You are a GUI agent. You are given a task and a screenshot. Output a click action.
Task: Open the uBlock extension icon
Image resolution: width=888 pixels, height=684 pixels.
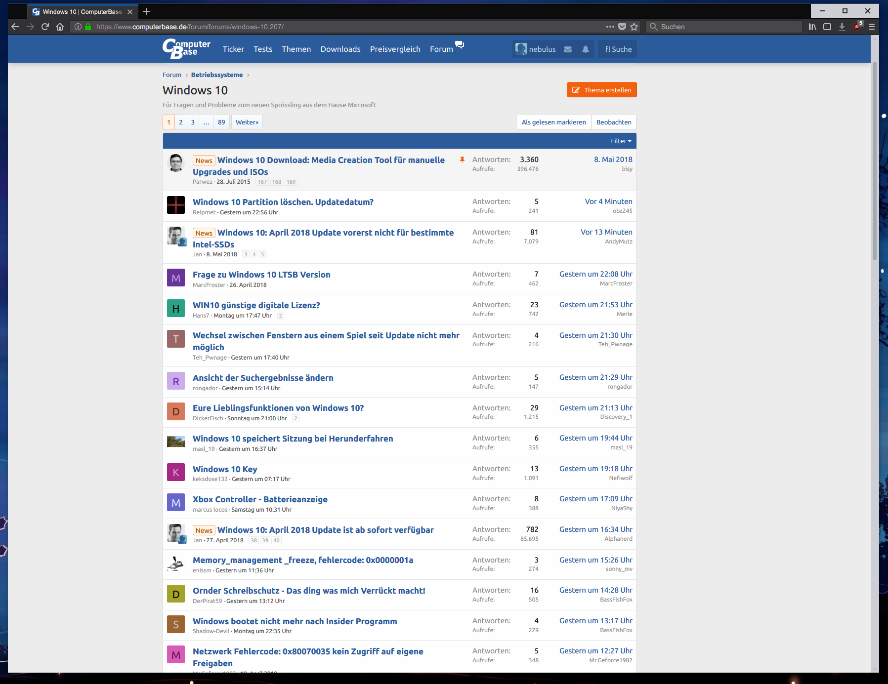tap(858, 26)
